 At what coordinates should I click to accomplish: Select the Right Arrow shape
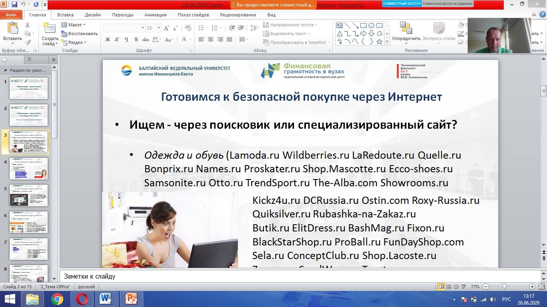point(363,33)
